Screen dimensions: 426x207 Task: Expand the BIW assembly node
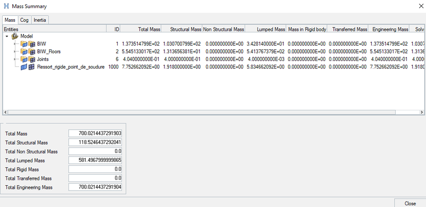click(x=15, y=44)
